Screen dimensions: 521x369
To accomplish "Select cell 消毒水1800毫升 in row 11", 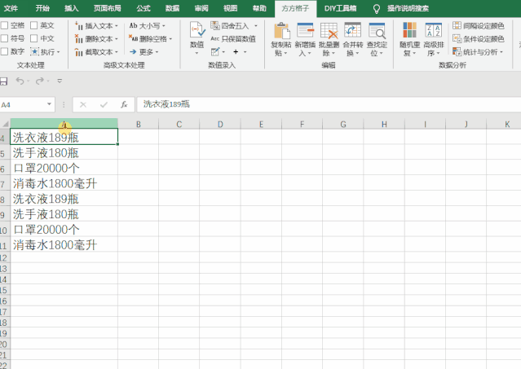I will click(x=64, y=245).
